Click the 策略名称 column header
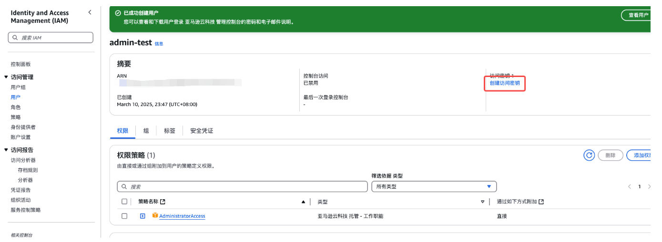 pyautogui.click(x=148, y=202)
